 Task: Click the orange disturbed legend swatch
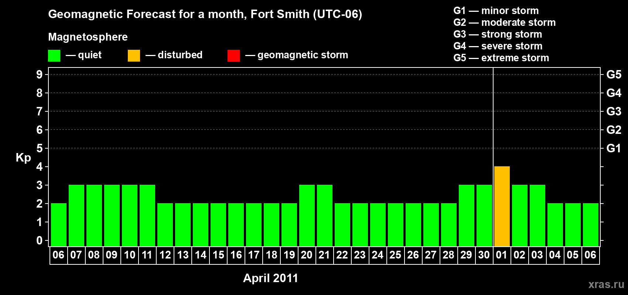[x=134, y=56]
